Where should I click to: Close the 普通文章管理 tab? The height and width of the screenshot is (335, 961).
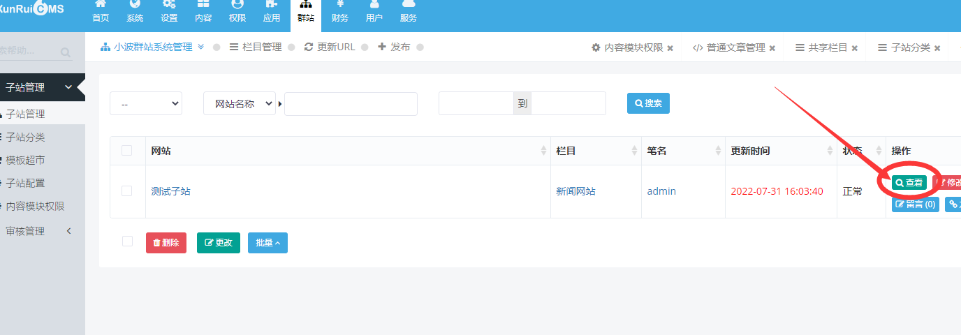click(x=772, y=48)
